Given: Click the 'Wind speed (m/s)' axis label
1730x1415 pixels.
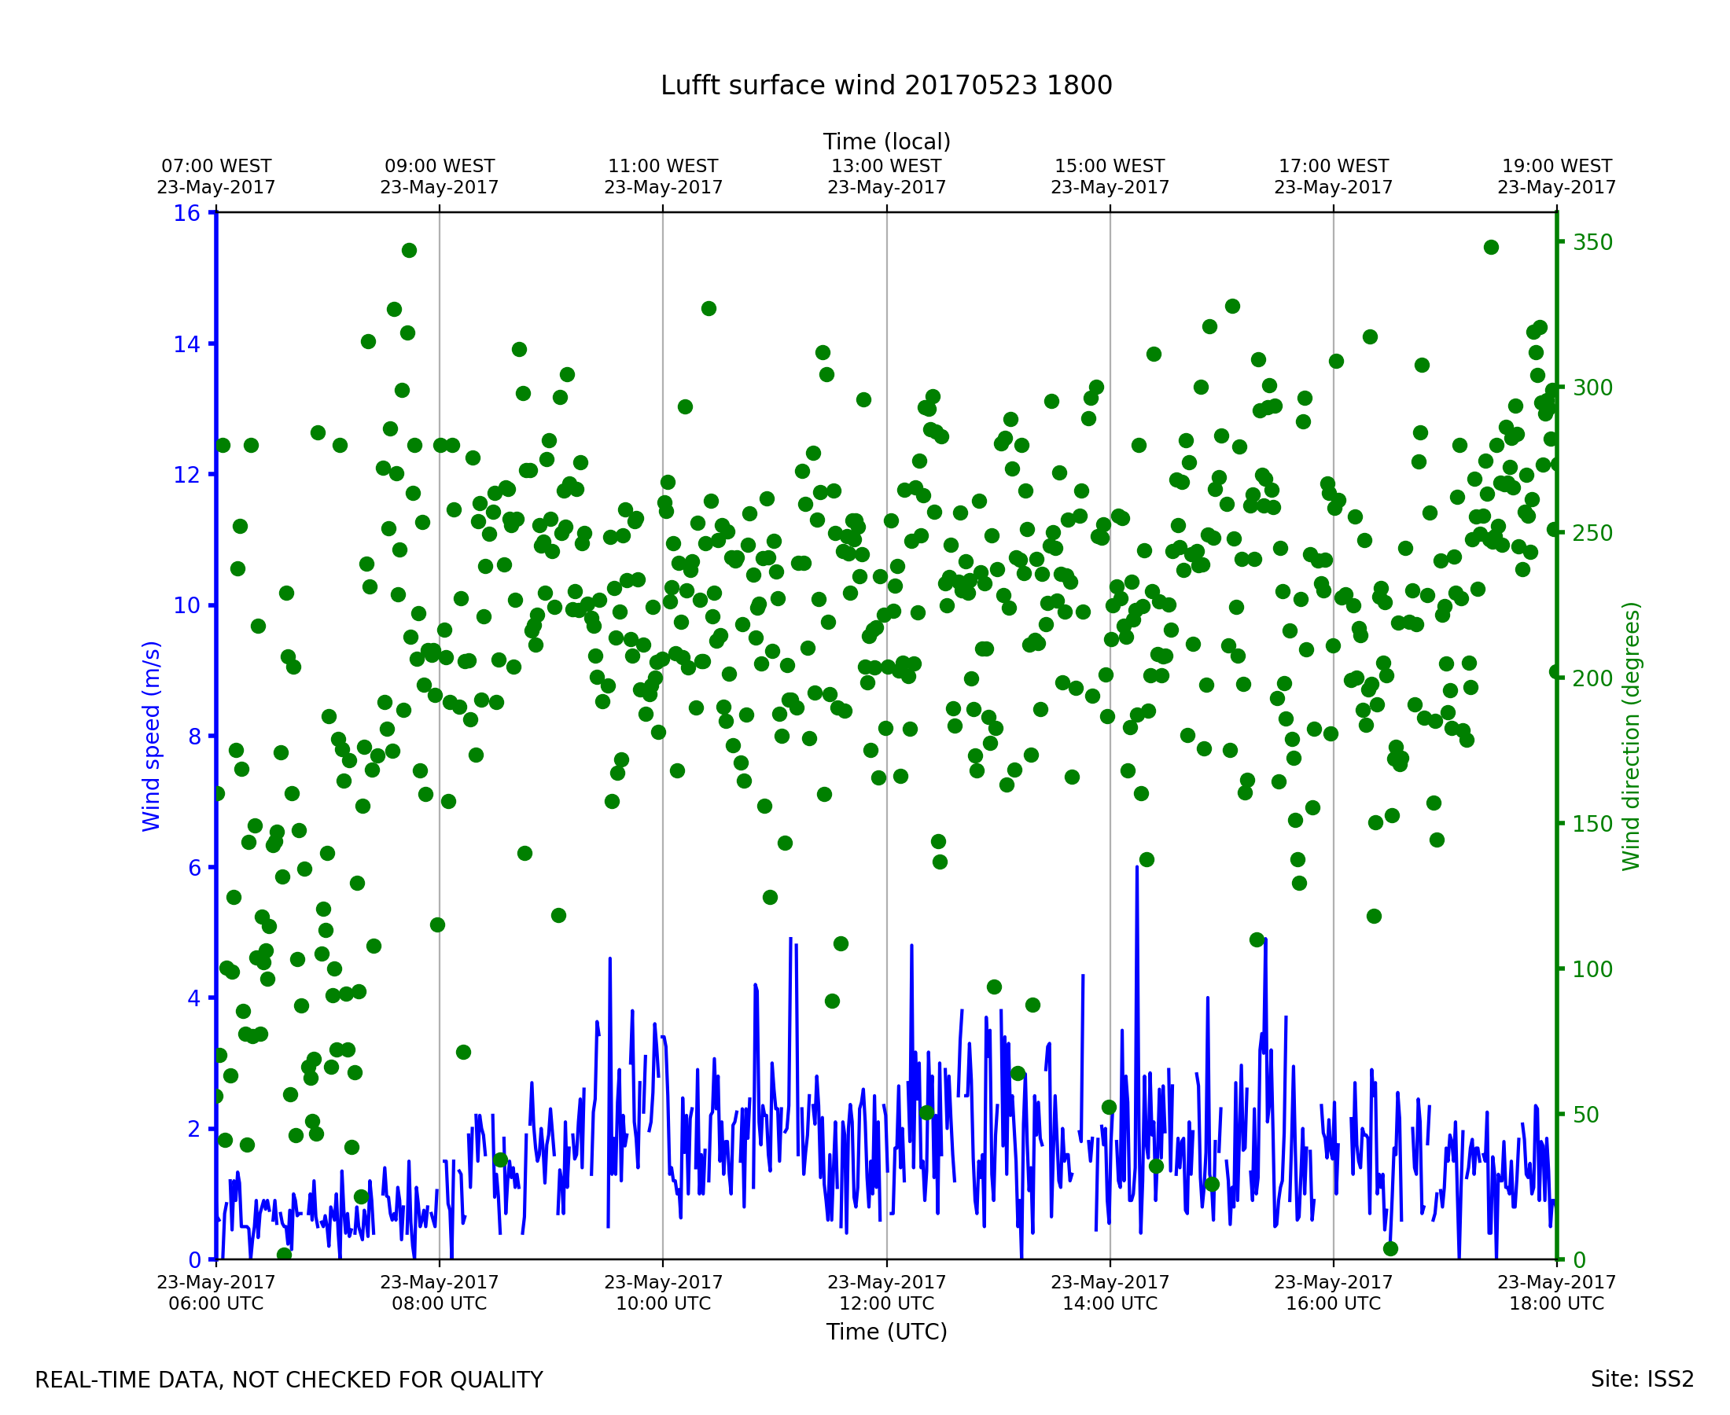Looking at the screenshot, I should [x=152, y=736].
